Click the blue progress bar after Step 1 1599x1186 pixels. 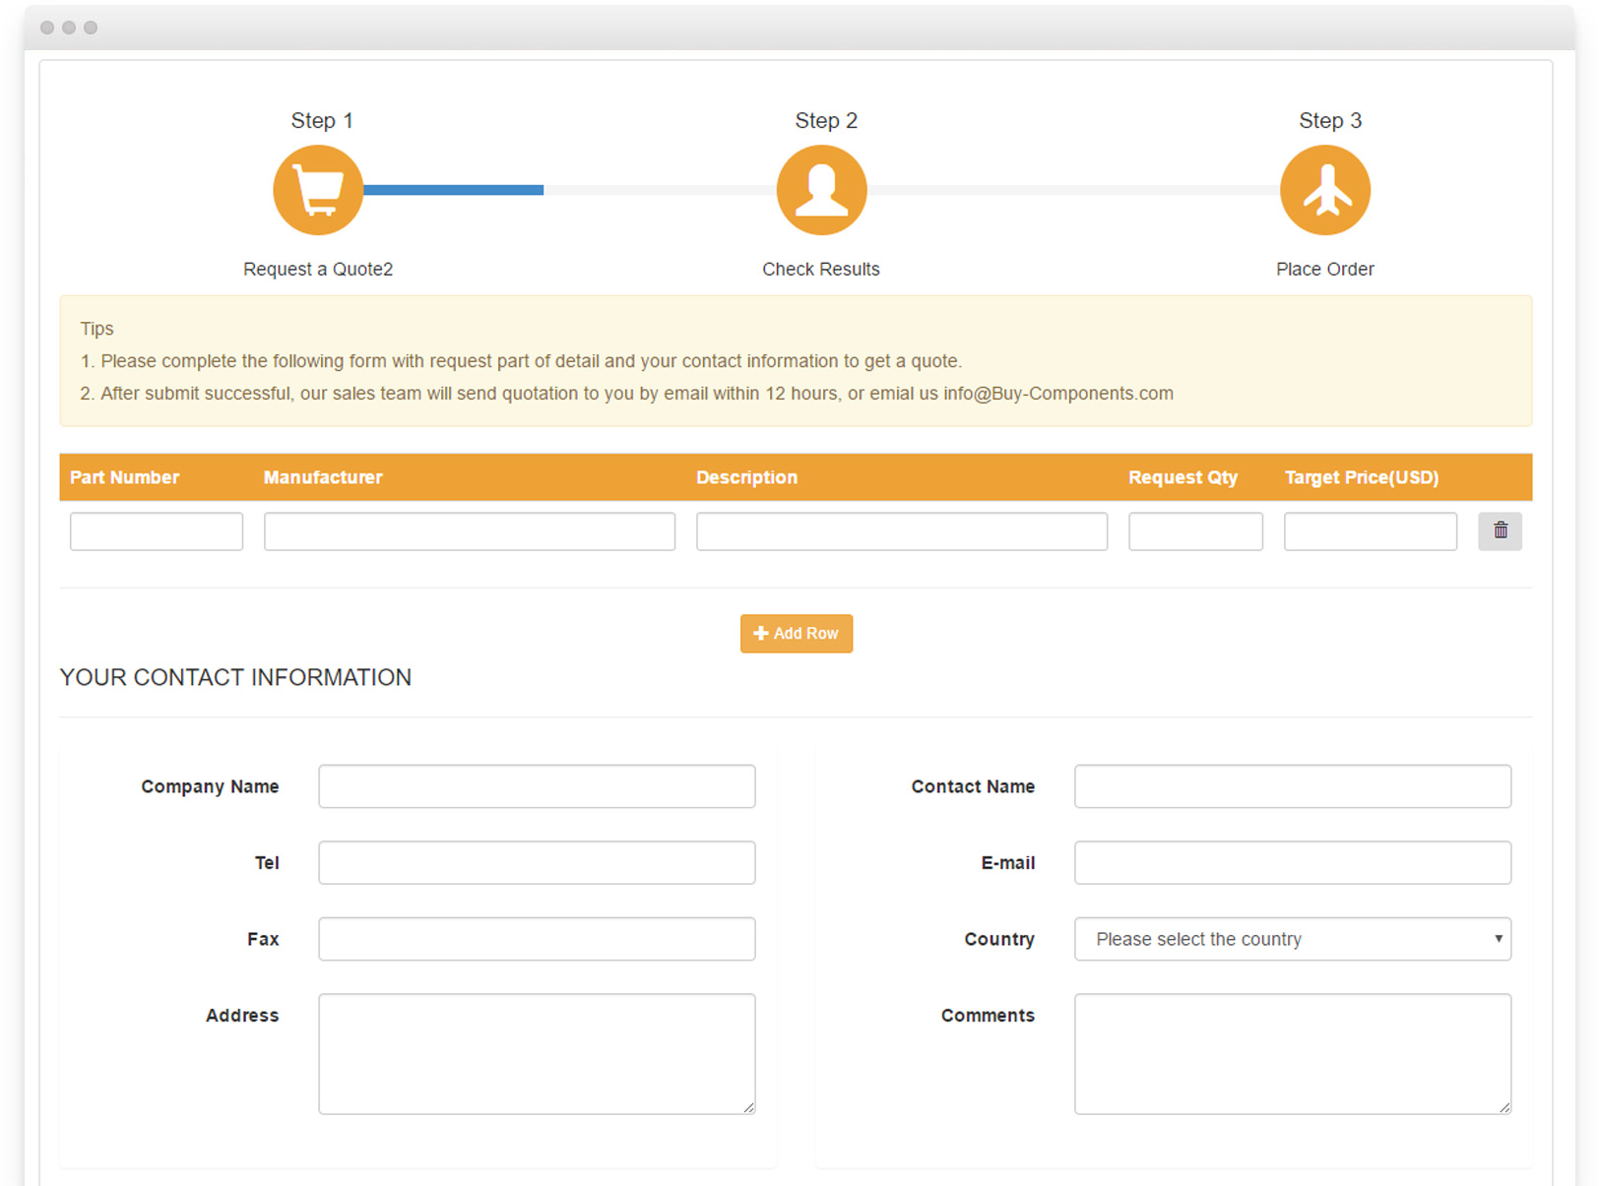coord(453,190)
